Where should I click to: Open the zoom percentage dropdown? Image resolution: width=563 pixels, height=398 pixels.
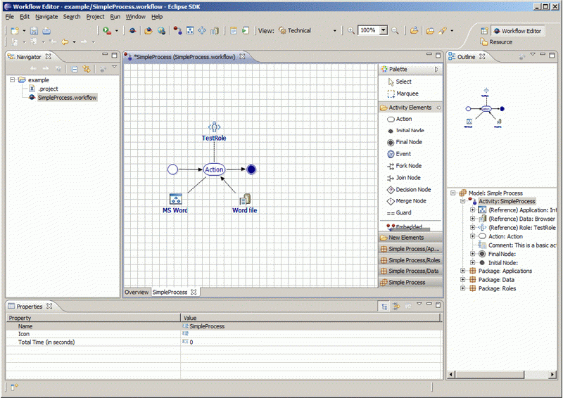(x=384, y=30)
